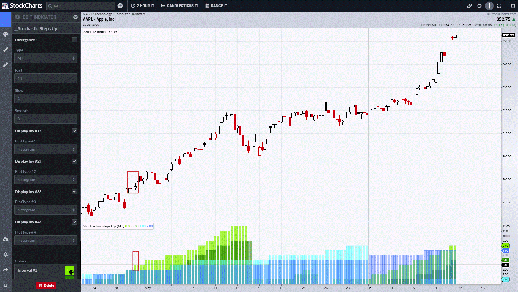Select the pencil annotation tool

click(x=6, y=65)
